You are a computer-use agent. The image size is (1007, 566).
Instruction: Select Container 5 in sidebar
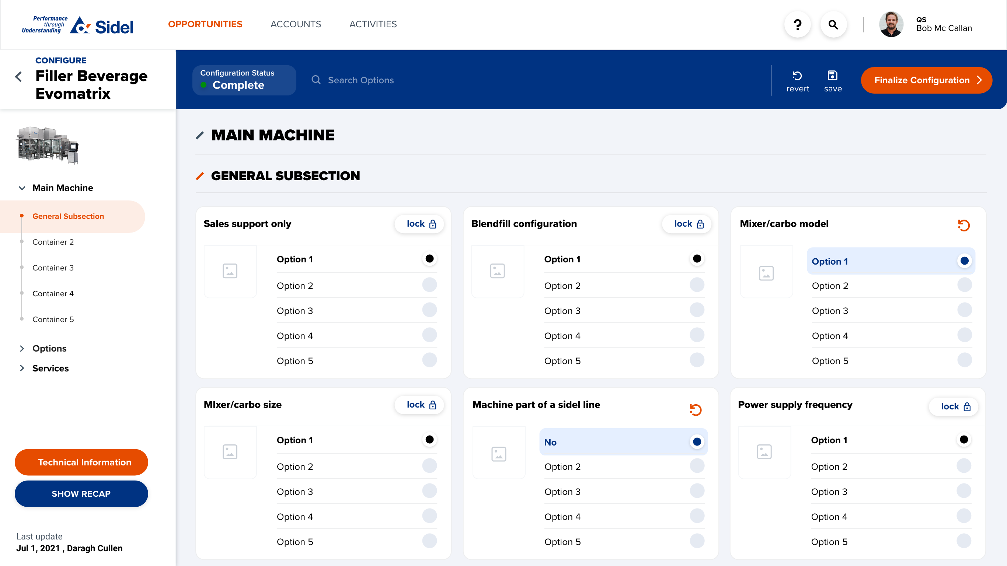[53, 319]
